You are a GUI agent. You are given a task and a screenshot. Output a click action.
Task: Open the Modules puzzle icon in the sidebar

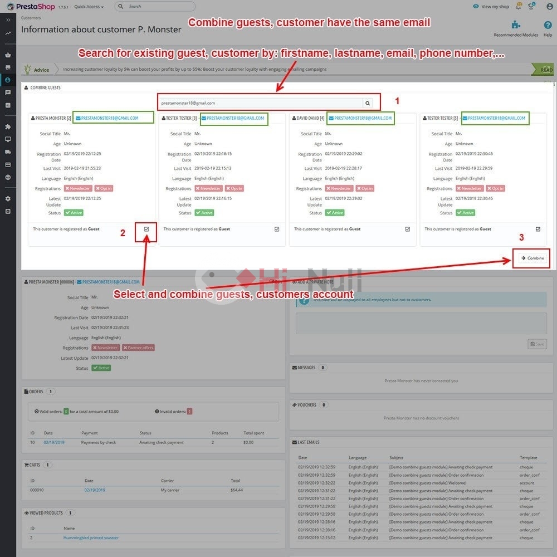coord(8,126)
